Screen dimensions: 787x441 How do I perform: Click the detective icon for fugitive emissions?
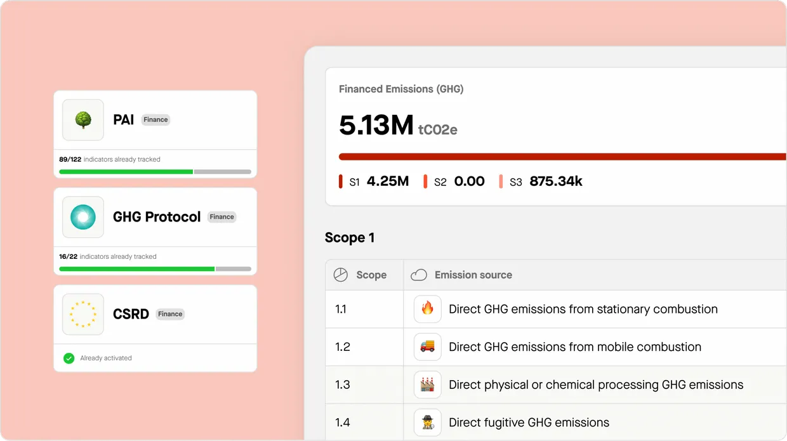pos(427,422)
